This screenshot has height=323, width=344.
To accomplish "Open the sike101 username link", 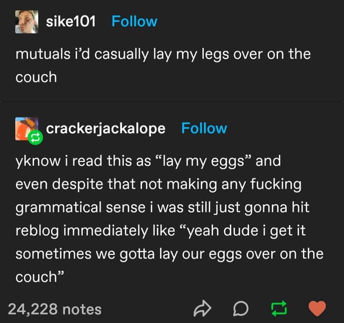I will pos(70,21).
